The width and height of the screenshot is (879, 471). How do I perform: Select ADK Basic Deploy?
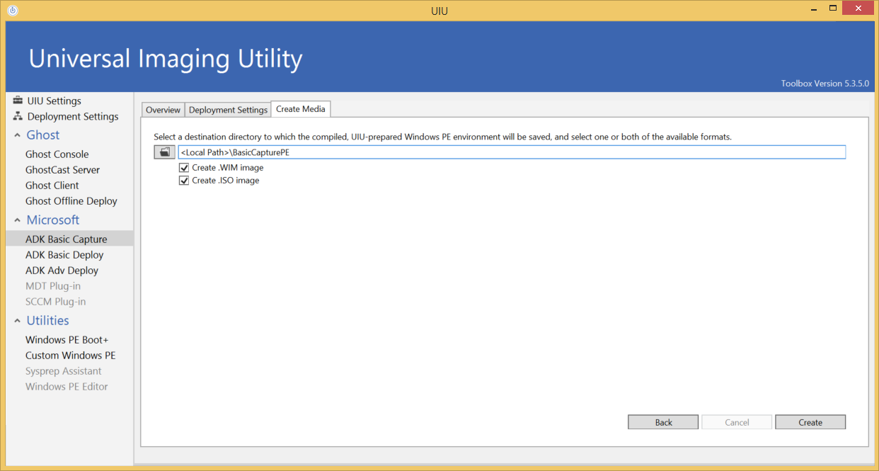pyautogui.click(x=64, y=255)
